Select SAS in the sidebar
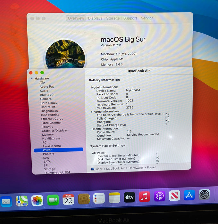218x224 pixels. click(46, 158)
